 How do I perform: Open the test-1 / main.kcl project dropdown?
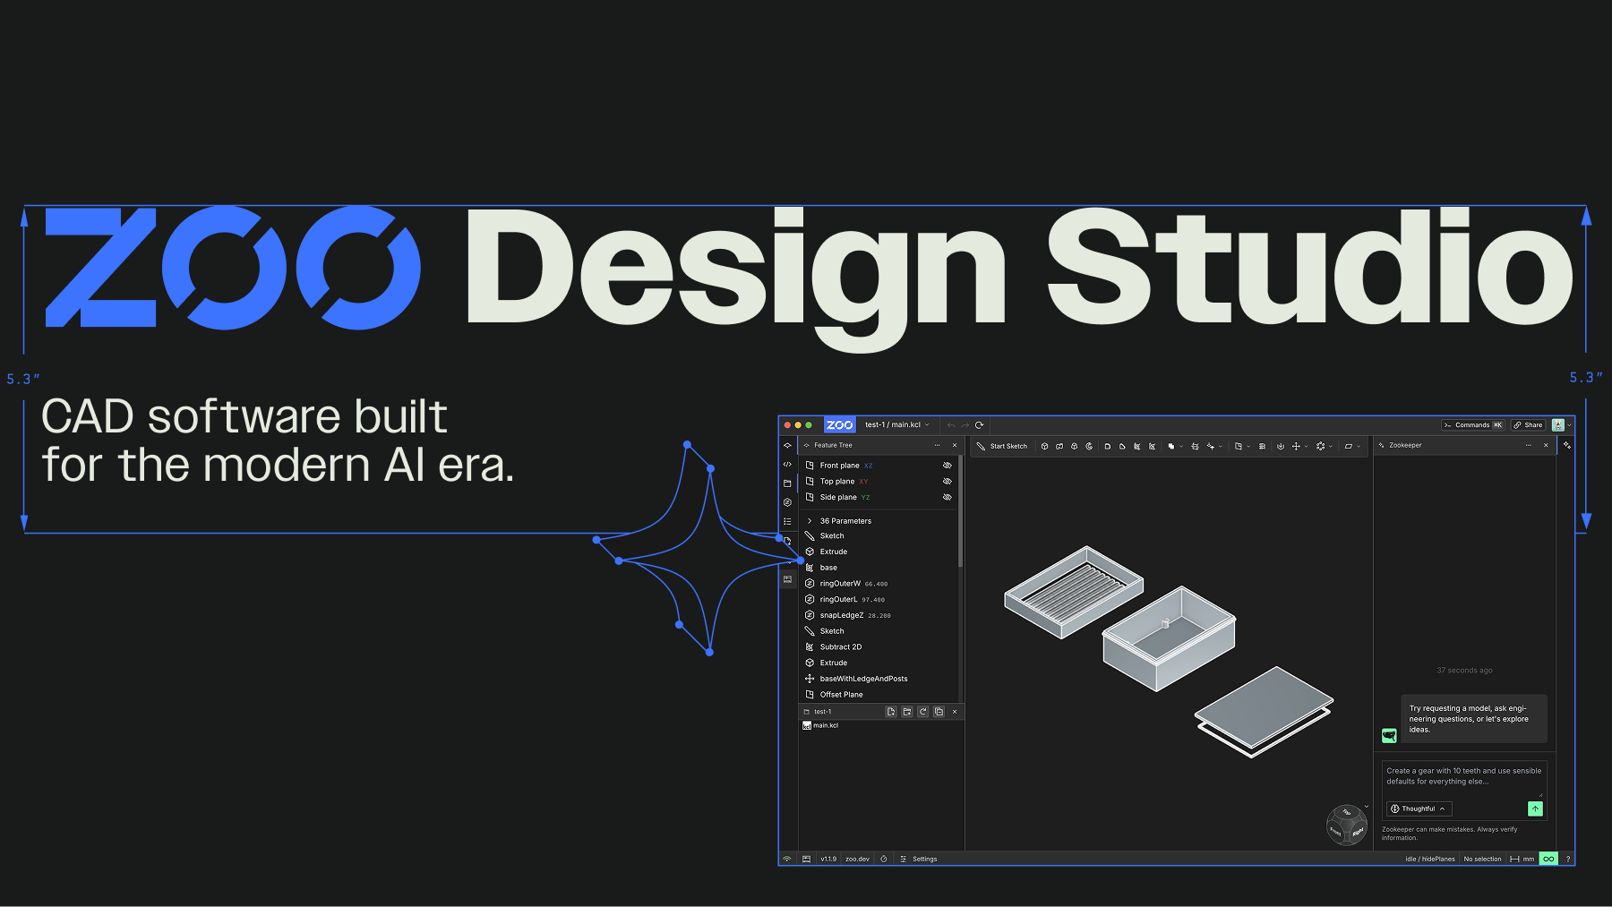click(x=896, y=425)
